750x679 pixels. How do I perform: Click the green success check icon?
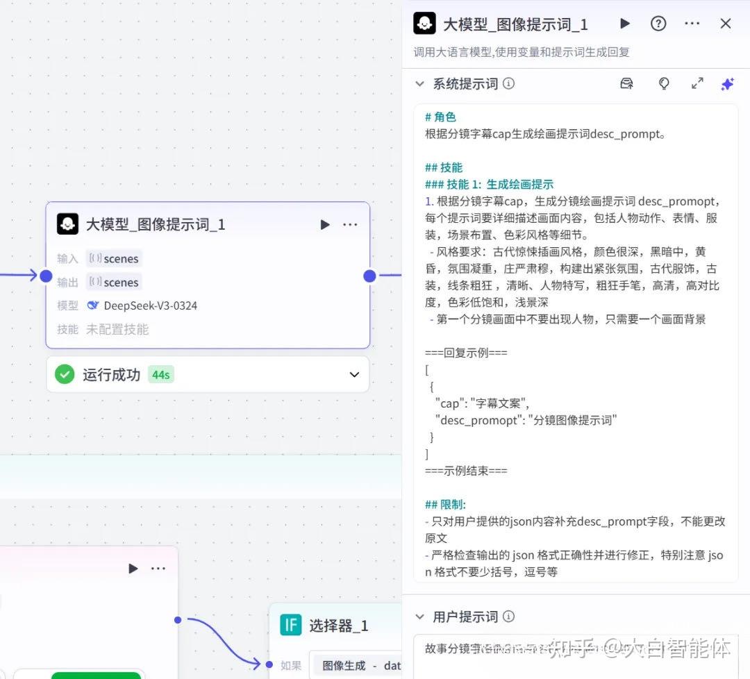(x=65, y=374)
